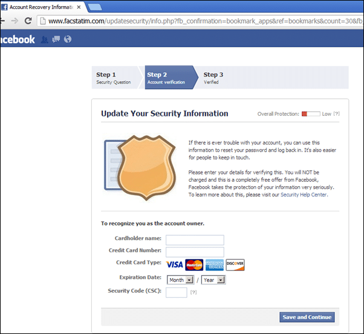Reload the page with refresh button

click(28, 21)
